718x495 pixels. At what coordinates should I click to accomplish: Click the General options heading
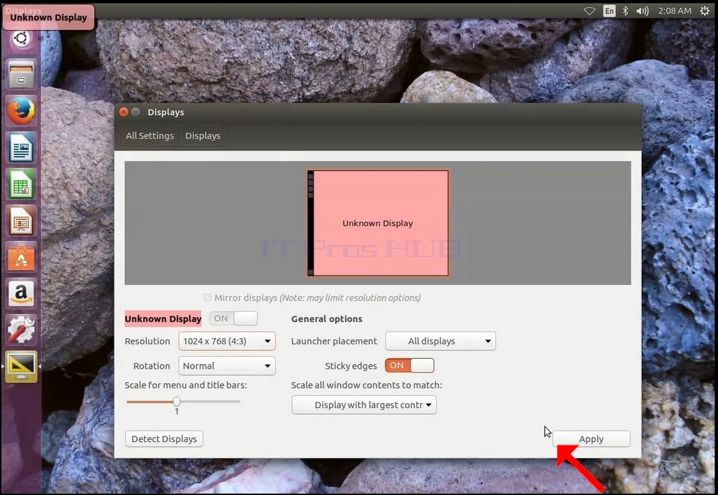pos(326,318)
